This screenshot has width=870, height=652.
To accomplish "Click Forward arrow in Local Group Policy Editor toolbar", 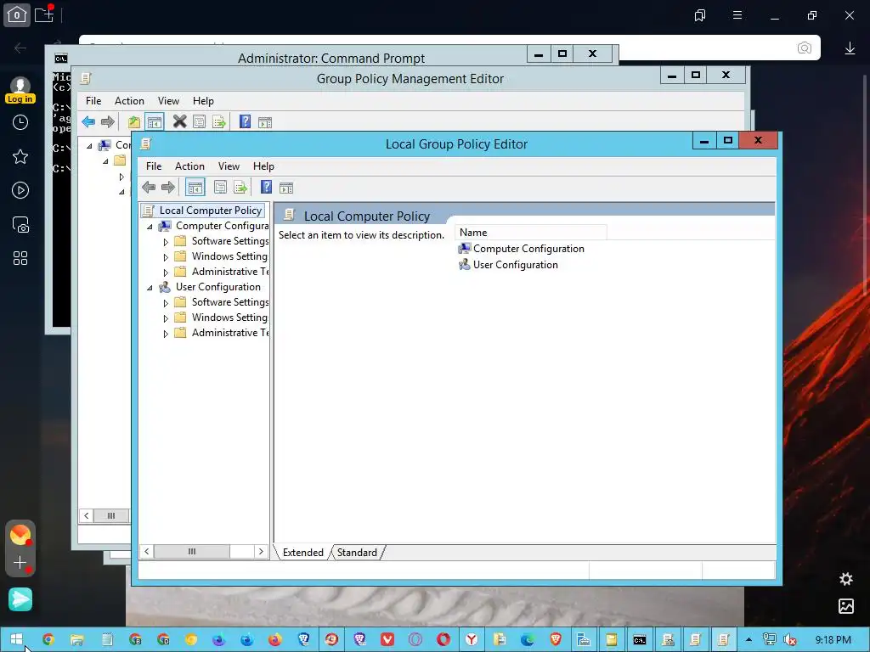I will click(x=167, y=188).
